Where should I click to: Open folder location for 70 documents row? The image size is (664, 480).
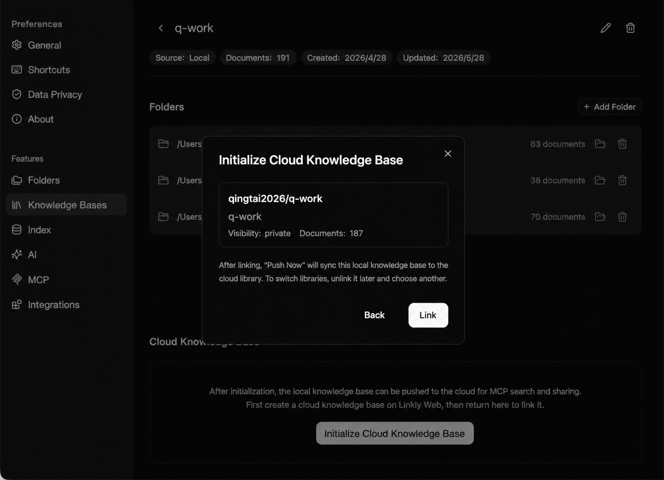(x=600, y=217)
